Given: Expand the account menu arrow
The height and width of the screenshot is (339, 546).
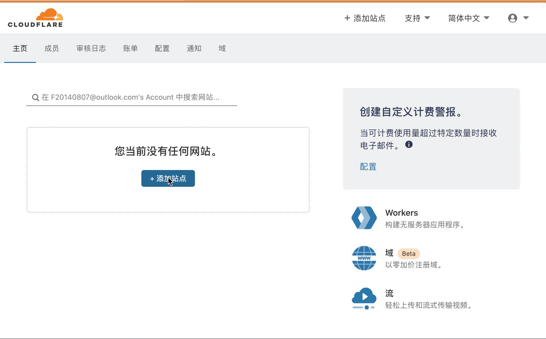Looking at the screenshot, I should [526, 18].
